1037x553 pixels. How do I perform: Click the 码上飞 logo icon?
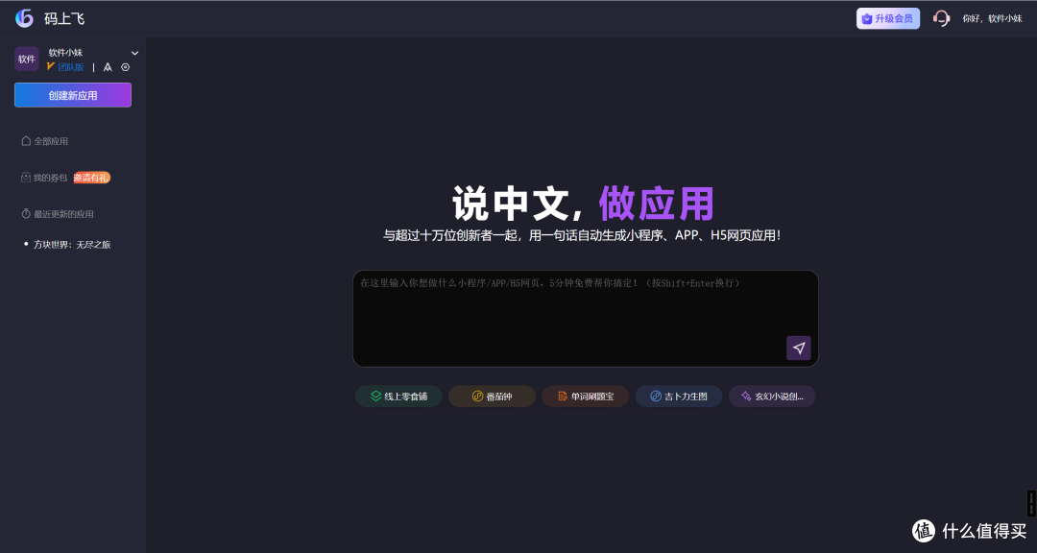(24, 18)
